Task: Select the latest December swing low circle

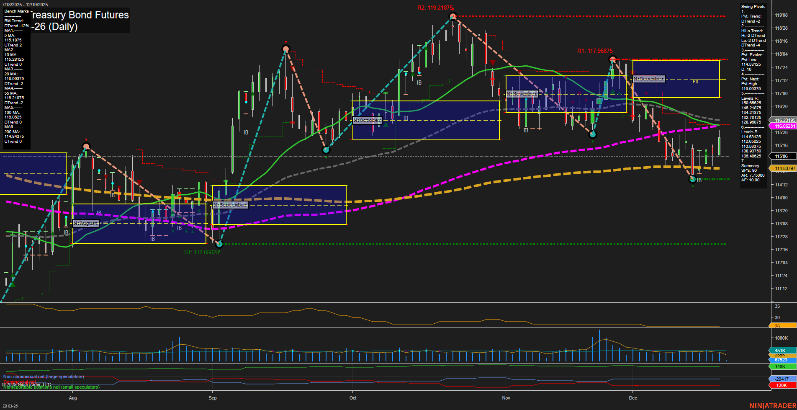Action: (x=692, y=179)
